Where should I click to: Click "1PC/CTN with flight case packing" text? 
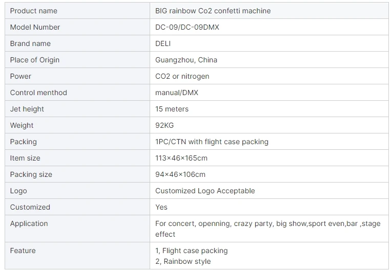pos(212,142)
